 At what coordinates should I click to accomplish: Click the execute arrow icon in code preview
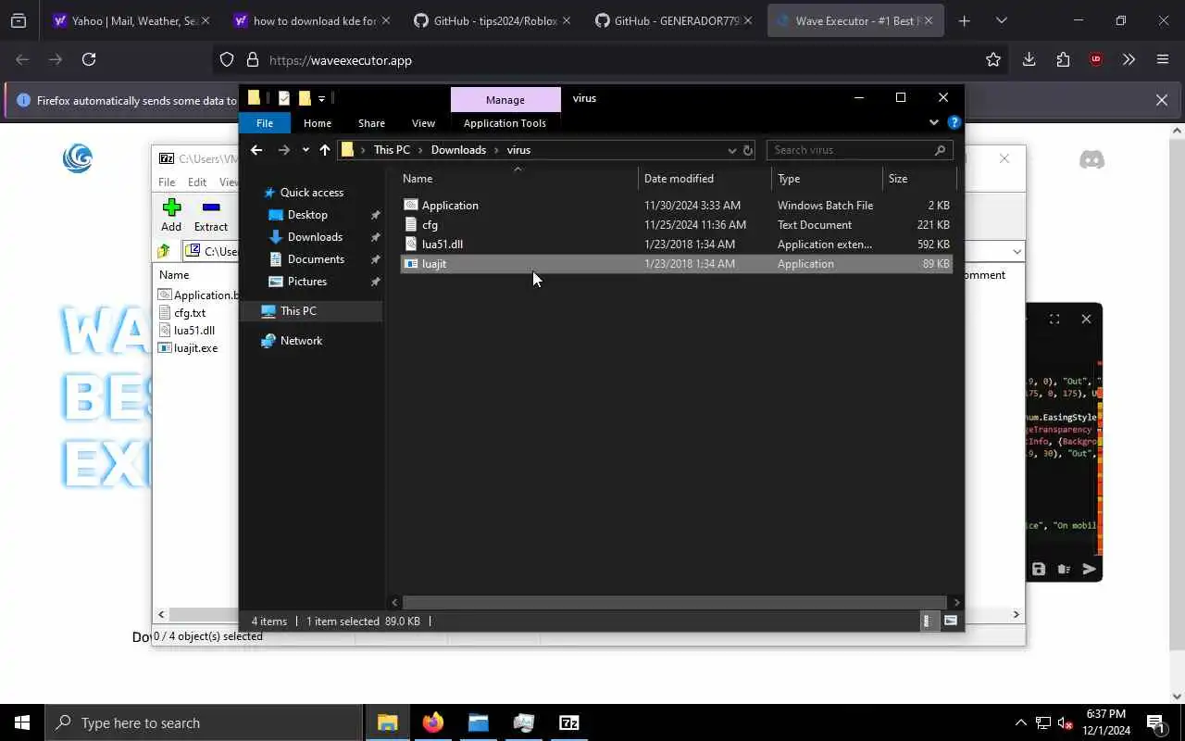1089,569
